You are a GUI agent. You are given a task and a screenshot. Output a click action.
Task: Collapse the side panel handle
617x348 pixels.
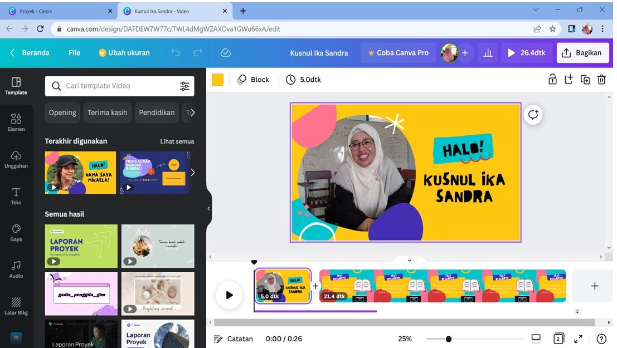point(209,208)
